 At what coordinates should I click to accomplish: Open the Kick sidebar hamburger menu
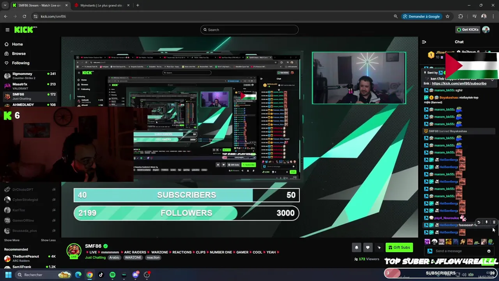tap(7, 30)
